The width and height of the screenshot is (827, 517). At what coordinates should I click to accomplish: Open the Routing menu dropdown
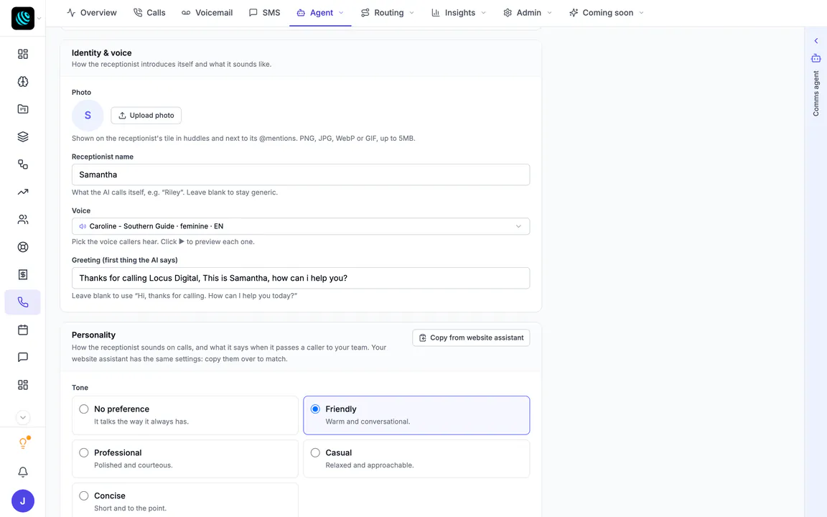(x=387, y=13)
